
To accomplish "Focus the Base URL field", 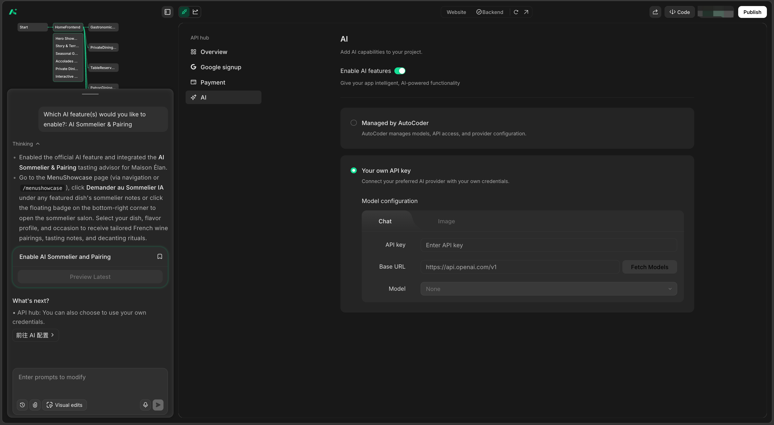I will (520, 267).
